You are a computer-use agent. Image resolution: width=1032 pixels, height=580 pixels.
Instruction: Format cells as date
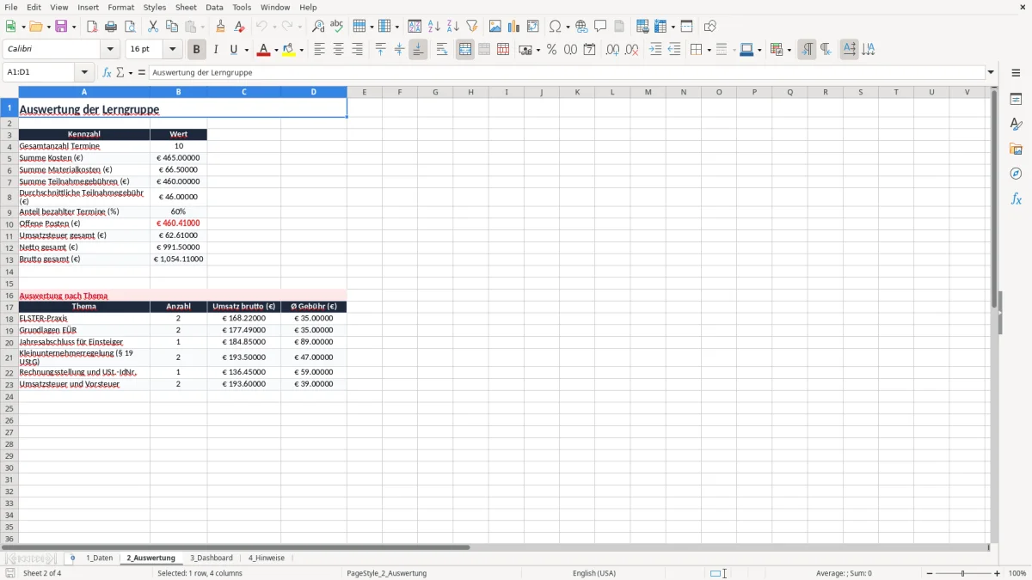click(x=589, y=50)
